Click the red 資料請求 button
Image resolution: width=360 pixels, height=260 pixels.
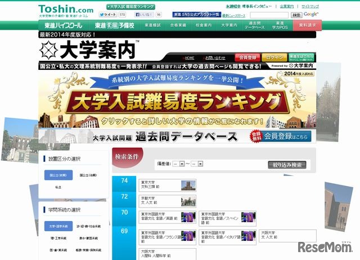(x=308, y=25)
